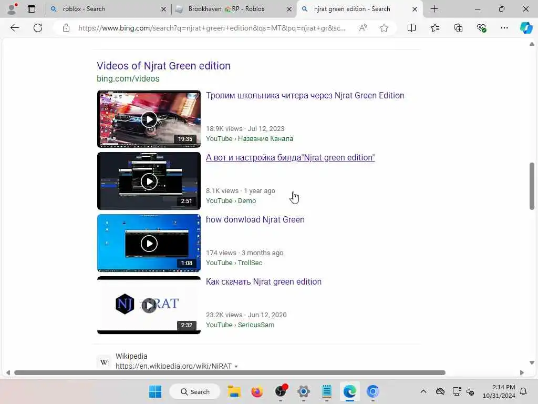The width and height of the screenshot is (538, 404).
Task: Click the scroll down arrow
Action: coord(532,362)
